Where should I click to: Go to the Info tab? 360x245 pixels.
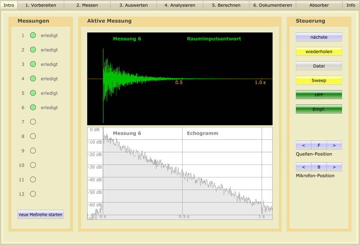click(351, 5)
